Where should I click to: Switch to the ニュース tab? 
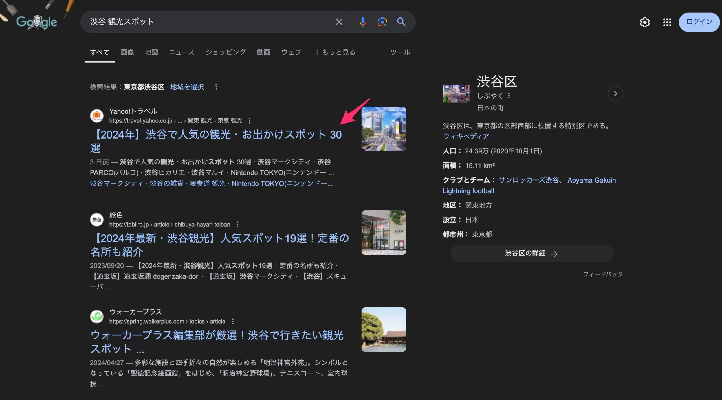click(182, 52)
